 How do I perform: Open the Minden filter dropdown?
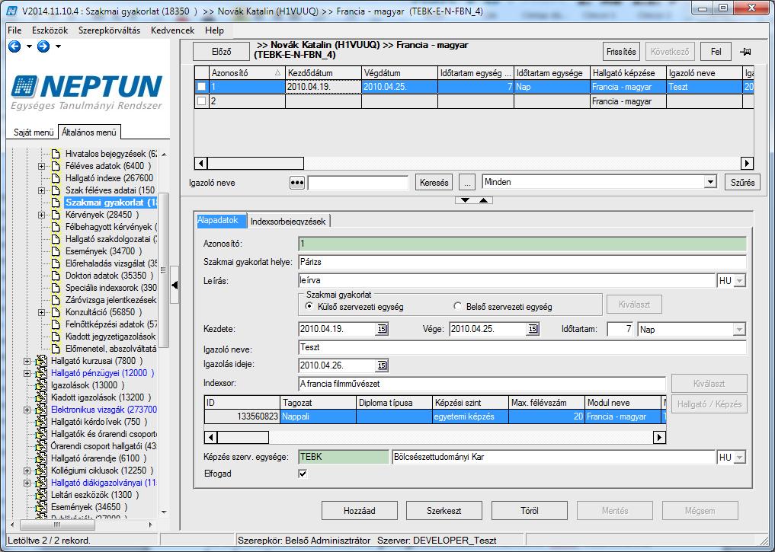click(710, 182)
